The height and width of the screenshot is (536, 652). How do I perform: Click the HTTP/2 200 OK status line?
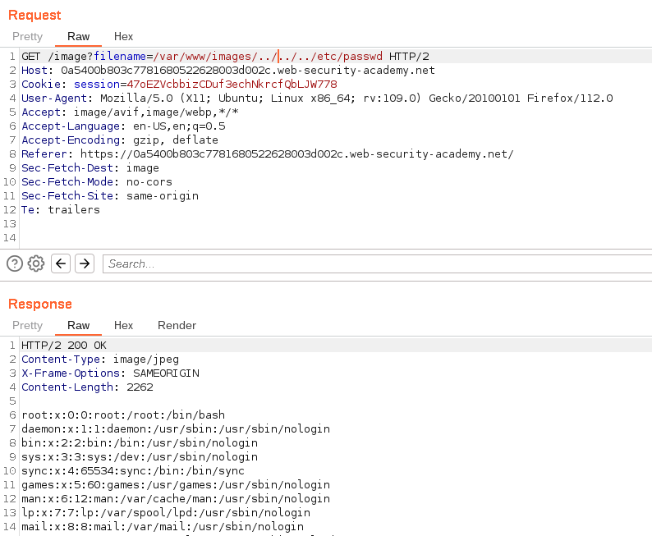click(x=64, y=346)
